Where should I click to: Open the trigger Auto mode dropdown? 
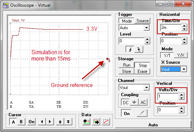click(146, 28)
